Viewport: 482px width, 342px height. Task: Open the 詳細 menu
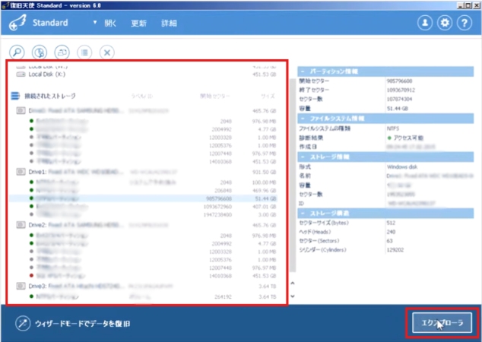pyautogui.click(x=169, y=23)
